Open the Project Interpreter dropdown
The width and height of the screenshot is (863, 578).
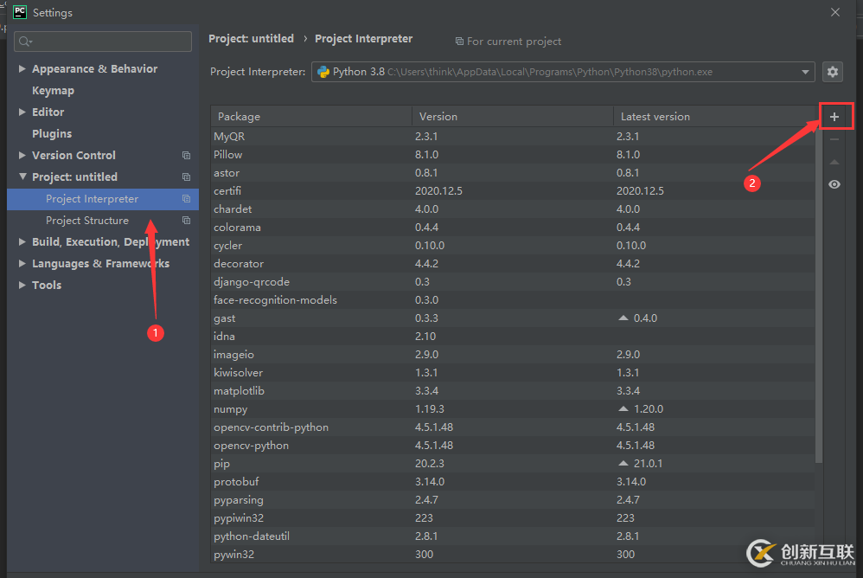tap(805, 72)
